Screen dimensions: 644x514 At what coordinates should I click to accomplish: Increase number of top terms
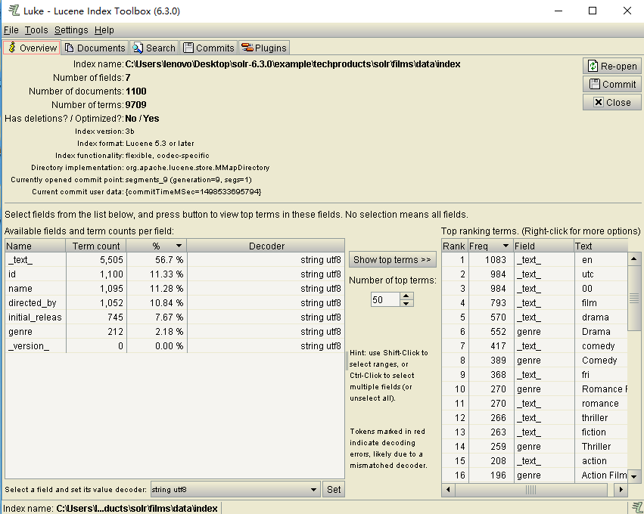tap(406, 296)
